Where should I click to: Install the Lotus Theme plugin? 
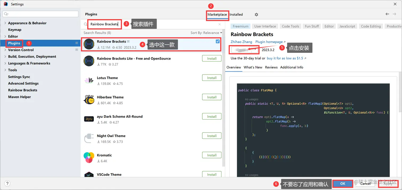(212, 78)
